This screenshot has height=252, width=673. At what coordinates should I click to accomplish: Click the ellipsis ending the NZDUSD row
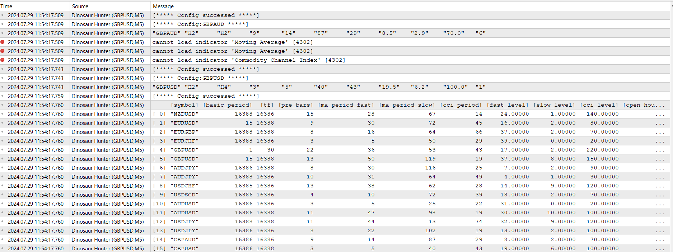coord(660,114)
